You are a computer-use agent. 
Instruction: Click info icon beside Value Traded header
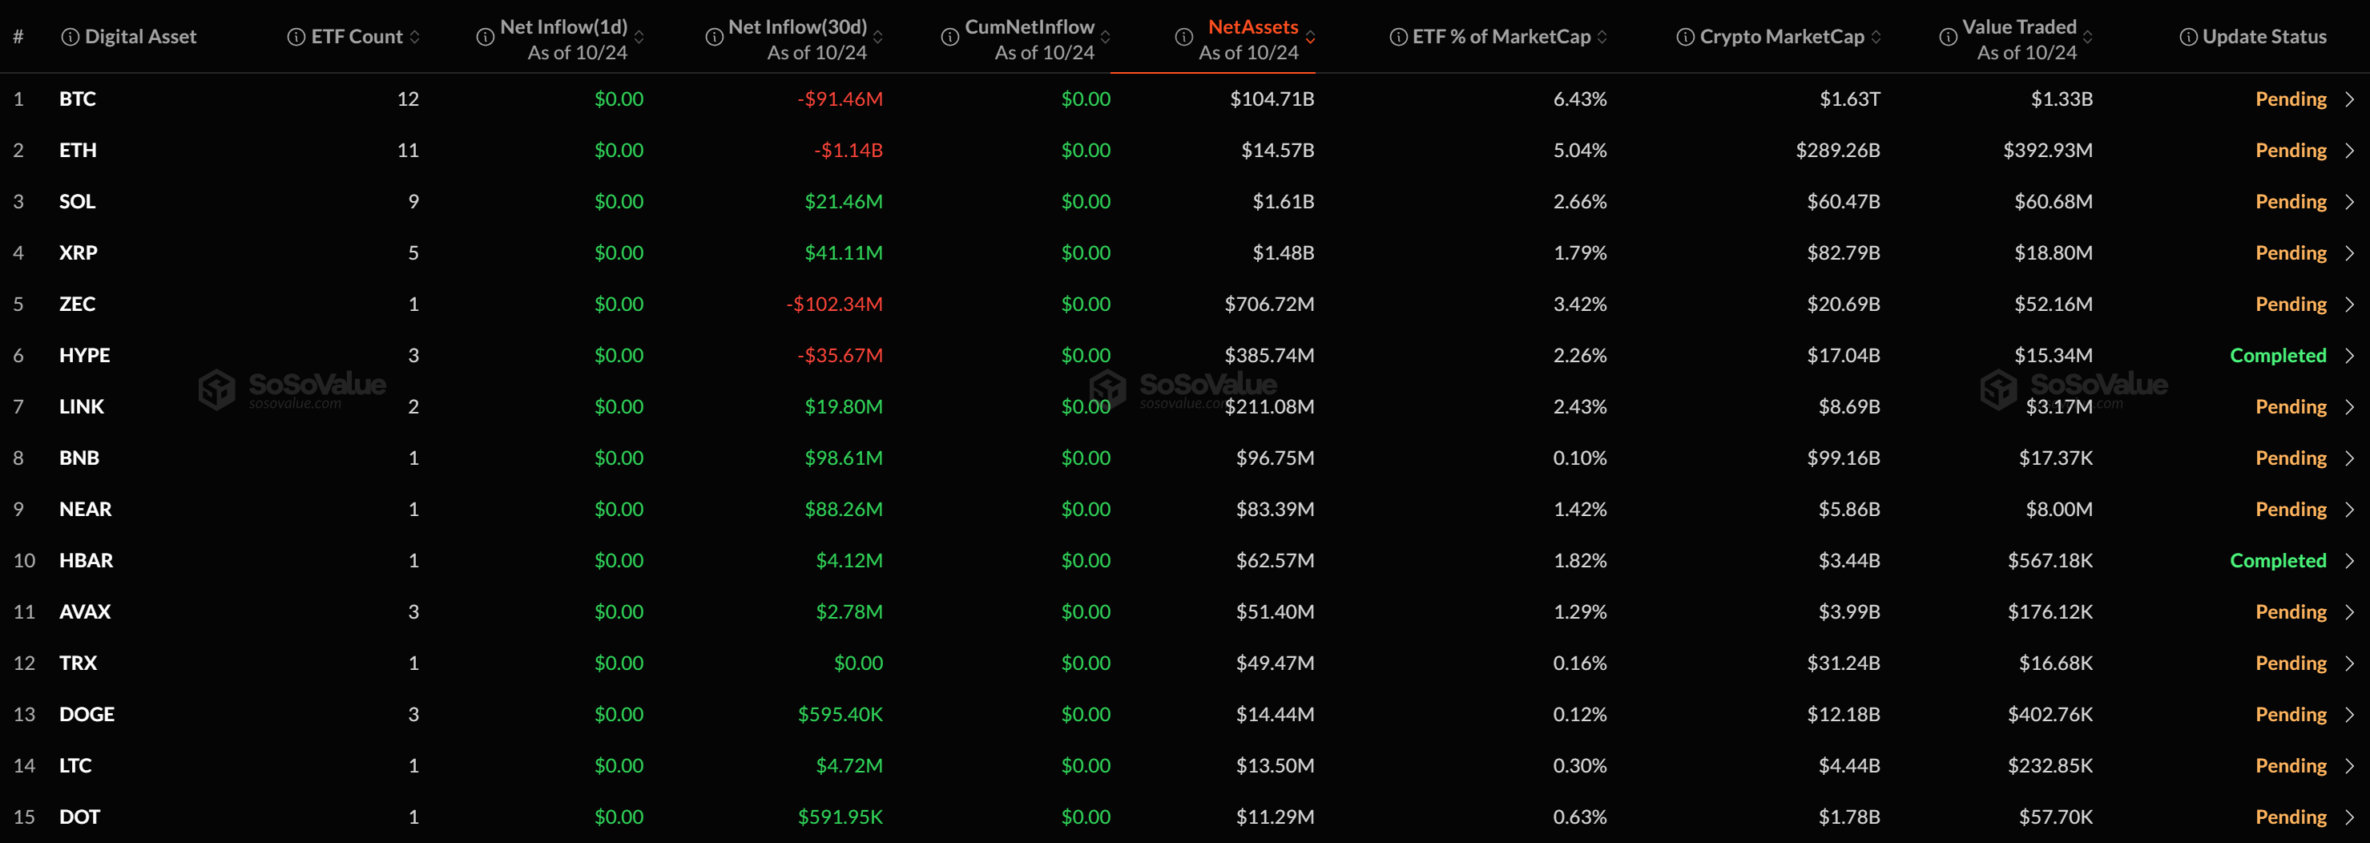(x=1949, y=37)
